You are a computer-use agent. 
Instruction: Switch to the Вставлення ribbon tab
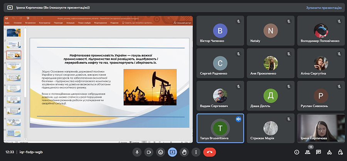point(30,23)
